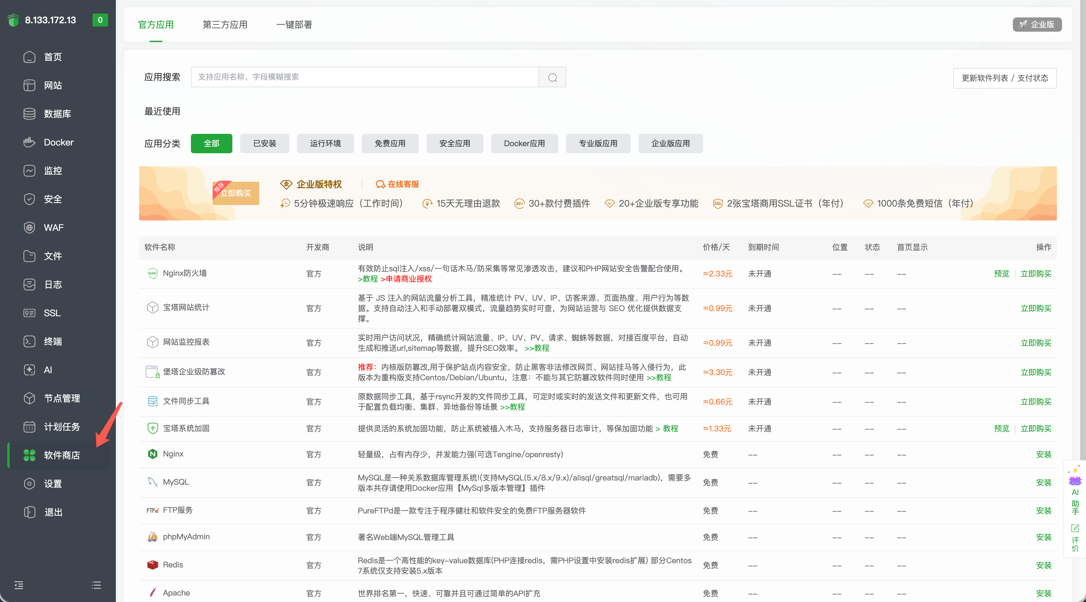Click the search magnifier icon button
Image resolution: width=1086 pixels, height=602 pixels.
click(x=552, y=77)
